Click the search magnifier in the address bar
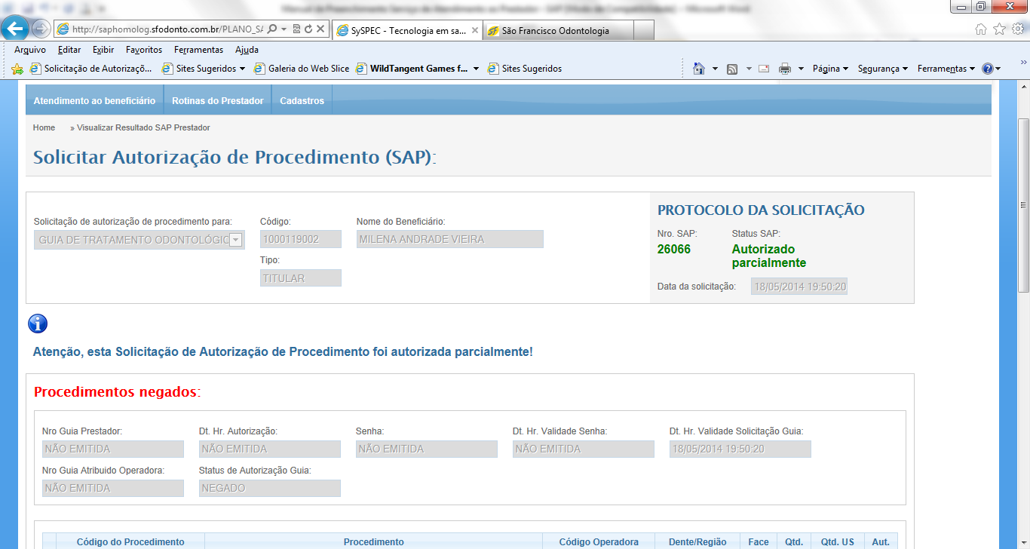The image size is (1030, 549). point(271,29)
